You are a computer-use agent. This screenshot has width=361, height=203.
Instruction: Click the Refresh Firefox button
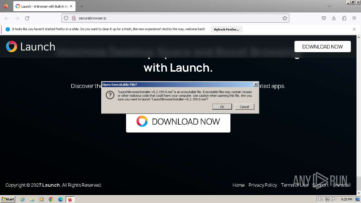point(226,29)
